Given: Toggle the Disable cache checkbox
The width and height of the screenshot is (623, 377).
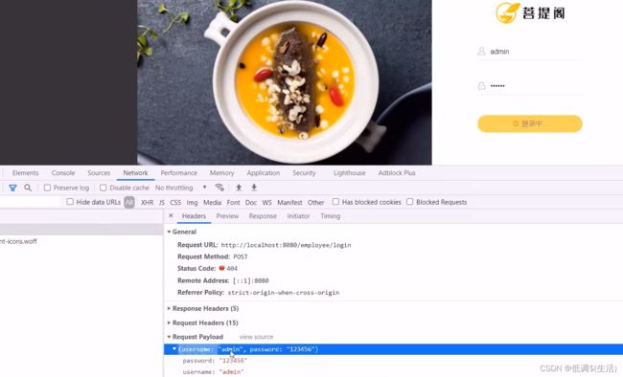Looking at the screenshot, I should [104, 188].
